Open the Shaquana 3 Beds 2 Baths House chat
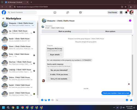137x110 pixels. (x=18, y=24)
